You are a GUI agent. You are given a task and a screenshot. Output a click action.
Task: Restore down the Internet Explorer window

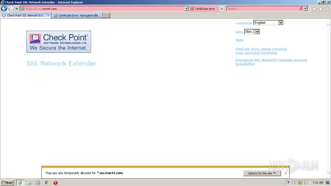tap(324, 2)
